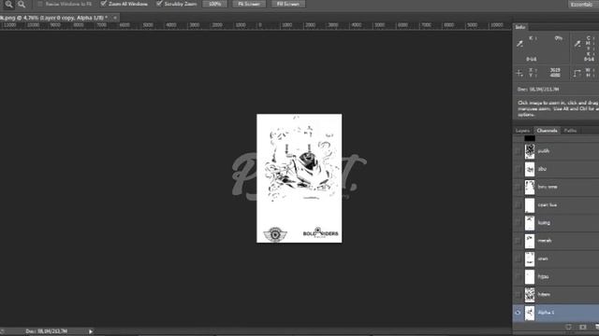The height and width of the screenshot is (336, 599).
Task: Toggle the Scrubby Zoom checkbox
Action: point(159,4)
